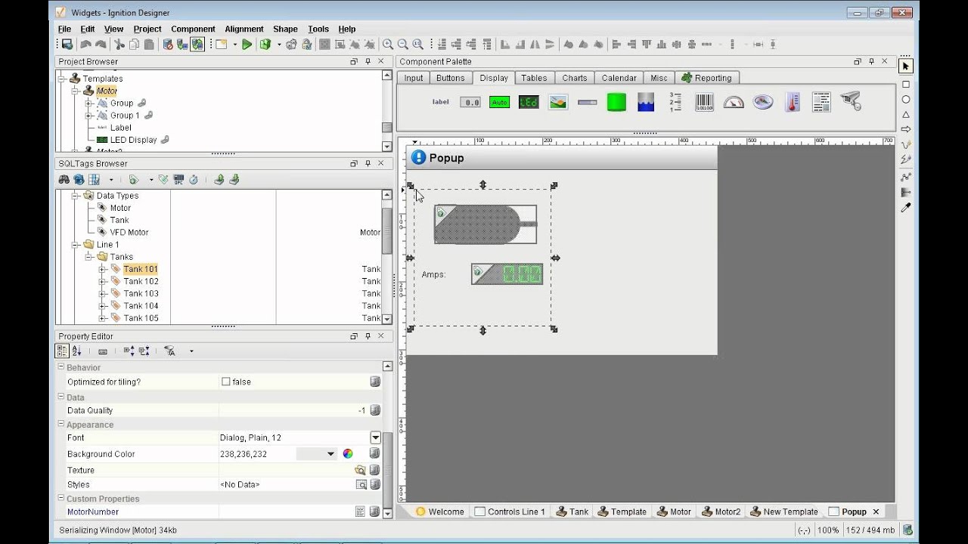This screenshot has height=544, width=968.
Task: Toggle alphabetical sort in Property Editor
Action: click(76, 351)
